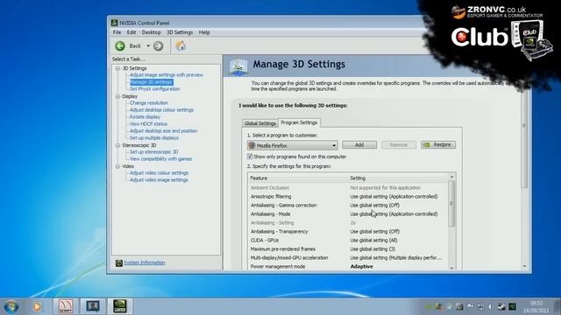The width and height of the screenshot is (561, 315).
Task: Select the CUDA - GPUs row
Action: click(347, 241)
